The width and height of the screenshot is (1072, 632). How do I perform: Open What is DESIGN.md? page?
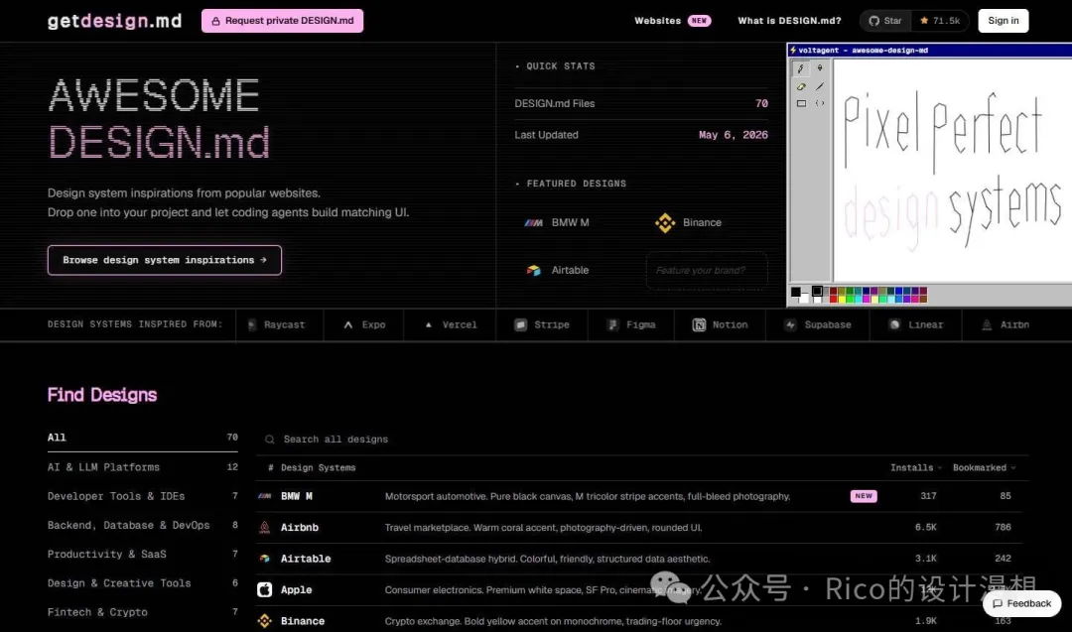(789, 21)
